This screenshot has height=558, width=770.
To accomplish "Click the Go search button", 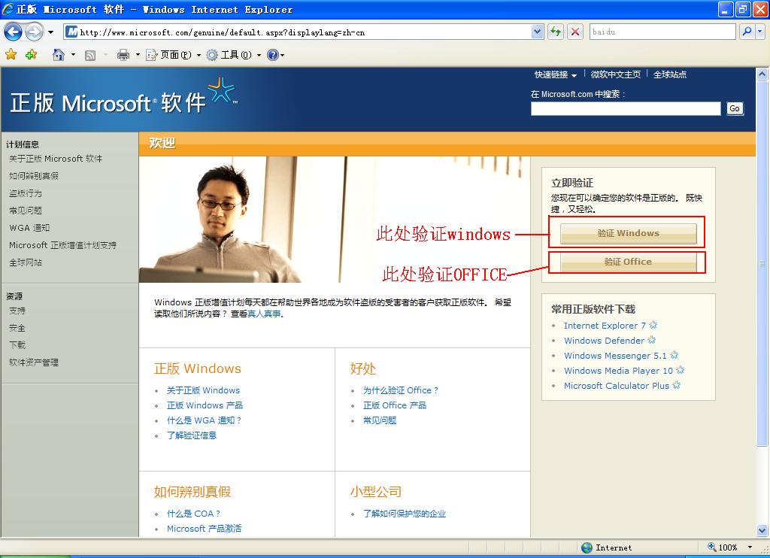I will pos(735,108).
